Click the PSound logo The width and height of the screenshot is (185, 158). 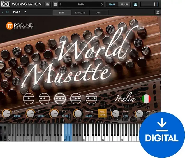pos(20,26)
